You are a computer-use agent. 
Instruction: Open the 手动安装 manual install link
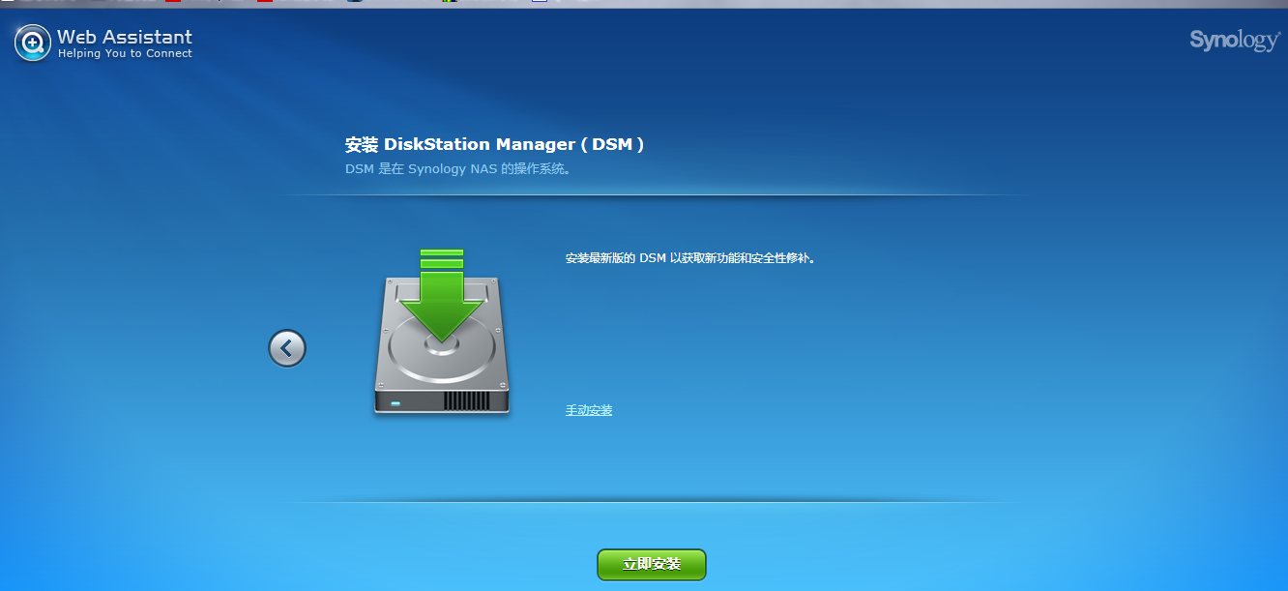pyautogui.click(x=589, y=410)
